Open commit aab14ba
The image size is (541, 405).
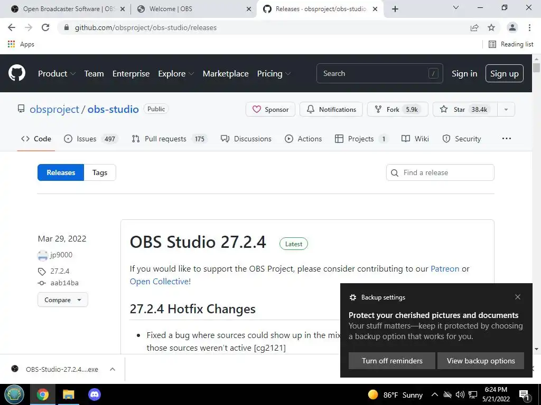[64, 283]
